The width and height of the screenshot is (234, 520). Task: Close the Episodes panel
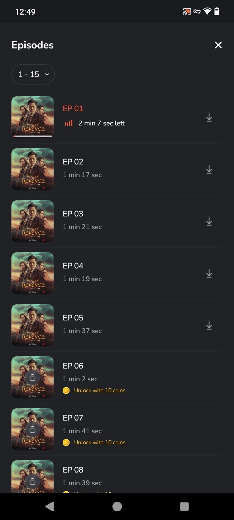click(x=218, y=45)
